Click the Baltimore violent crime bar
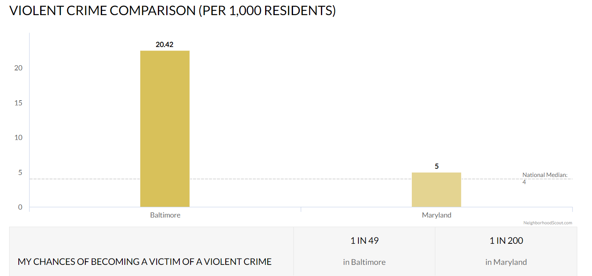Image resolution: width=592 pixels, height=276 pixels. (x=165, y=128)
